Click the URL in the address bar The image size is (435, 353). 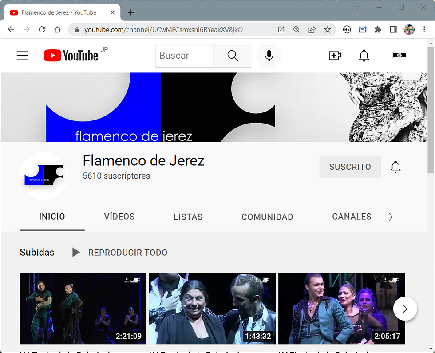pyautogui.click(x=164, y=29)
